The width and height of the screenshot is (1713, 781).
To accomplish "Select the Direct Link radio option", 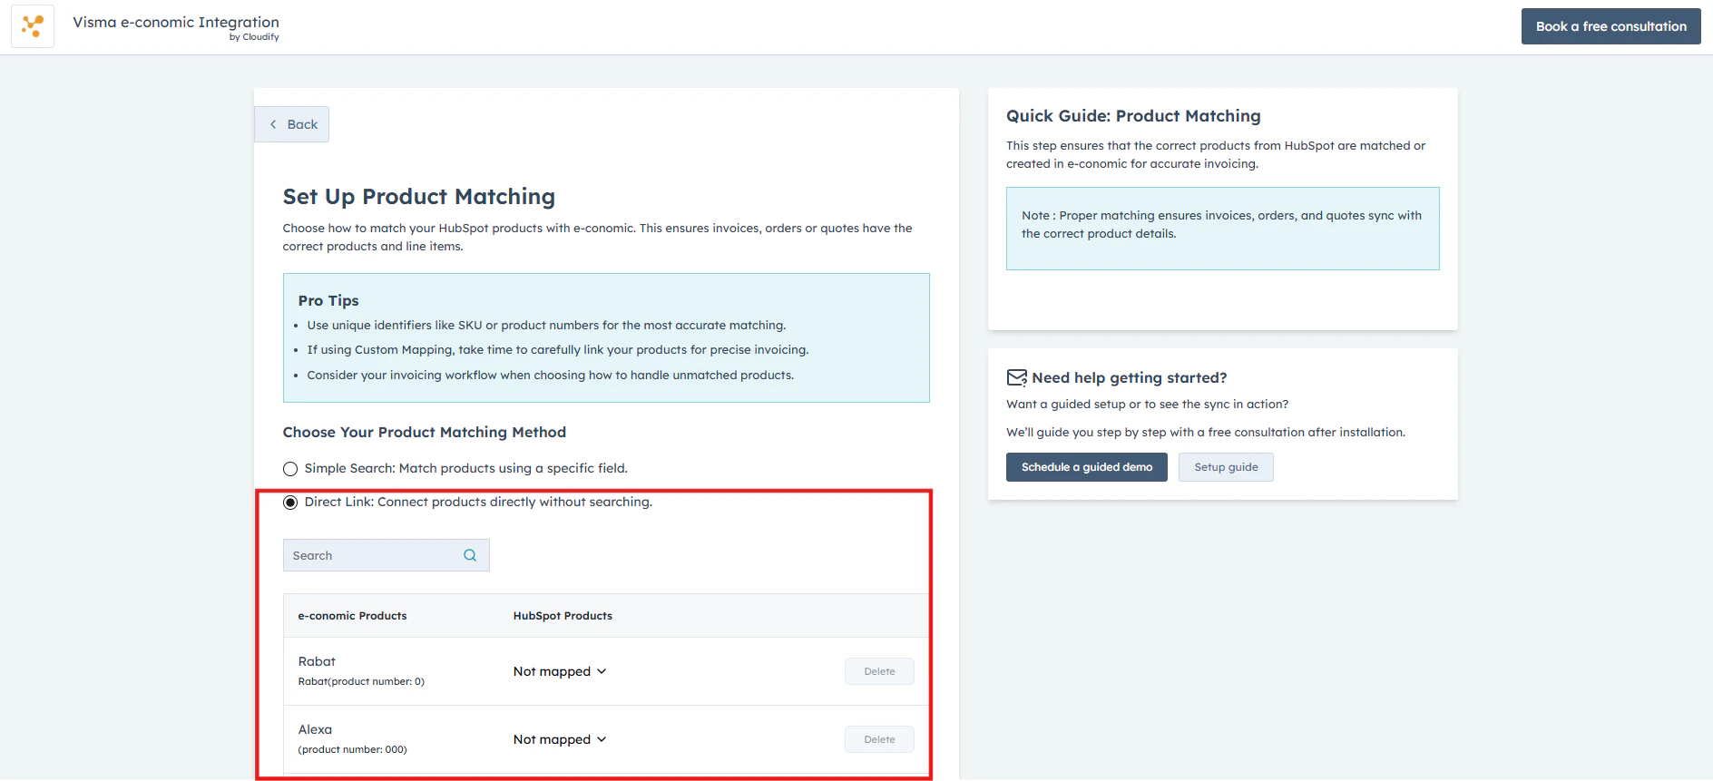I will click(290, 503).
